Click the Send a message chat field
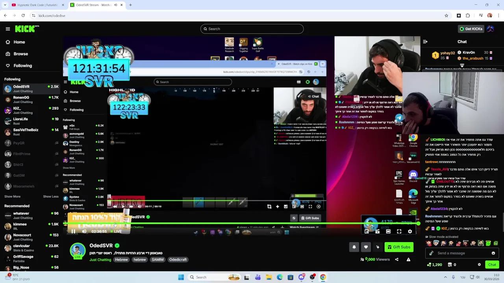The image size is (504, 283). 462,253
